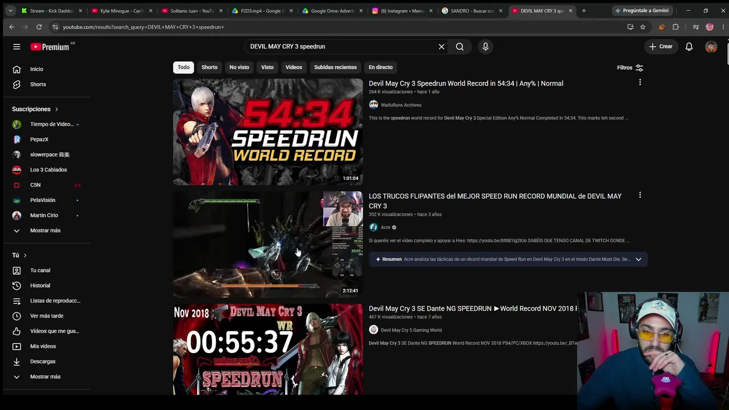Open the account avatar menu on YouTube
The image size is (729, 410).
coord(711,47)
